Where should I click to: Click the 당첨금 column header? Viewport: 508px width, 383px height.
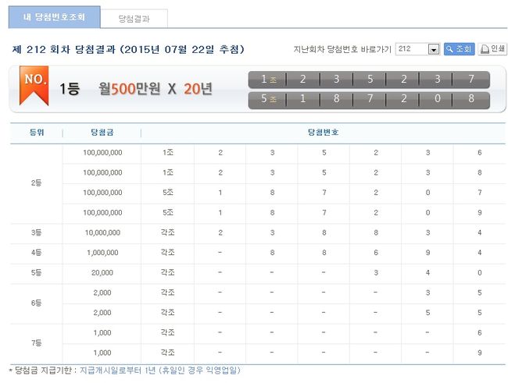[x=102, y=133]
